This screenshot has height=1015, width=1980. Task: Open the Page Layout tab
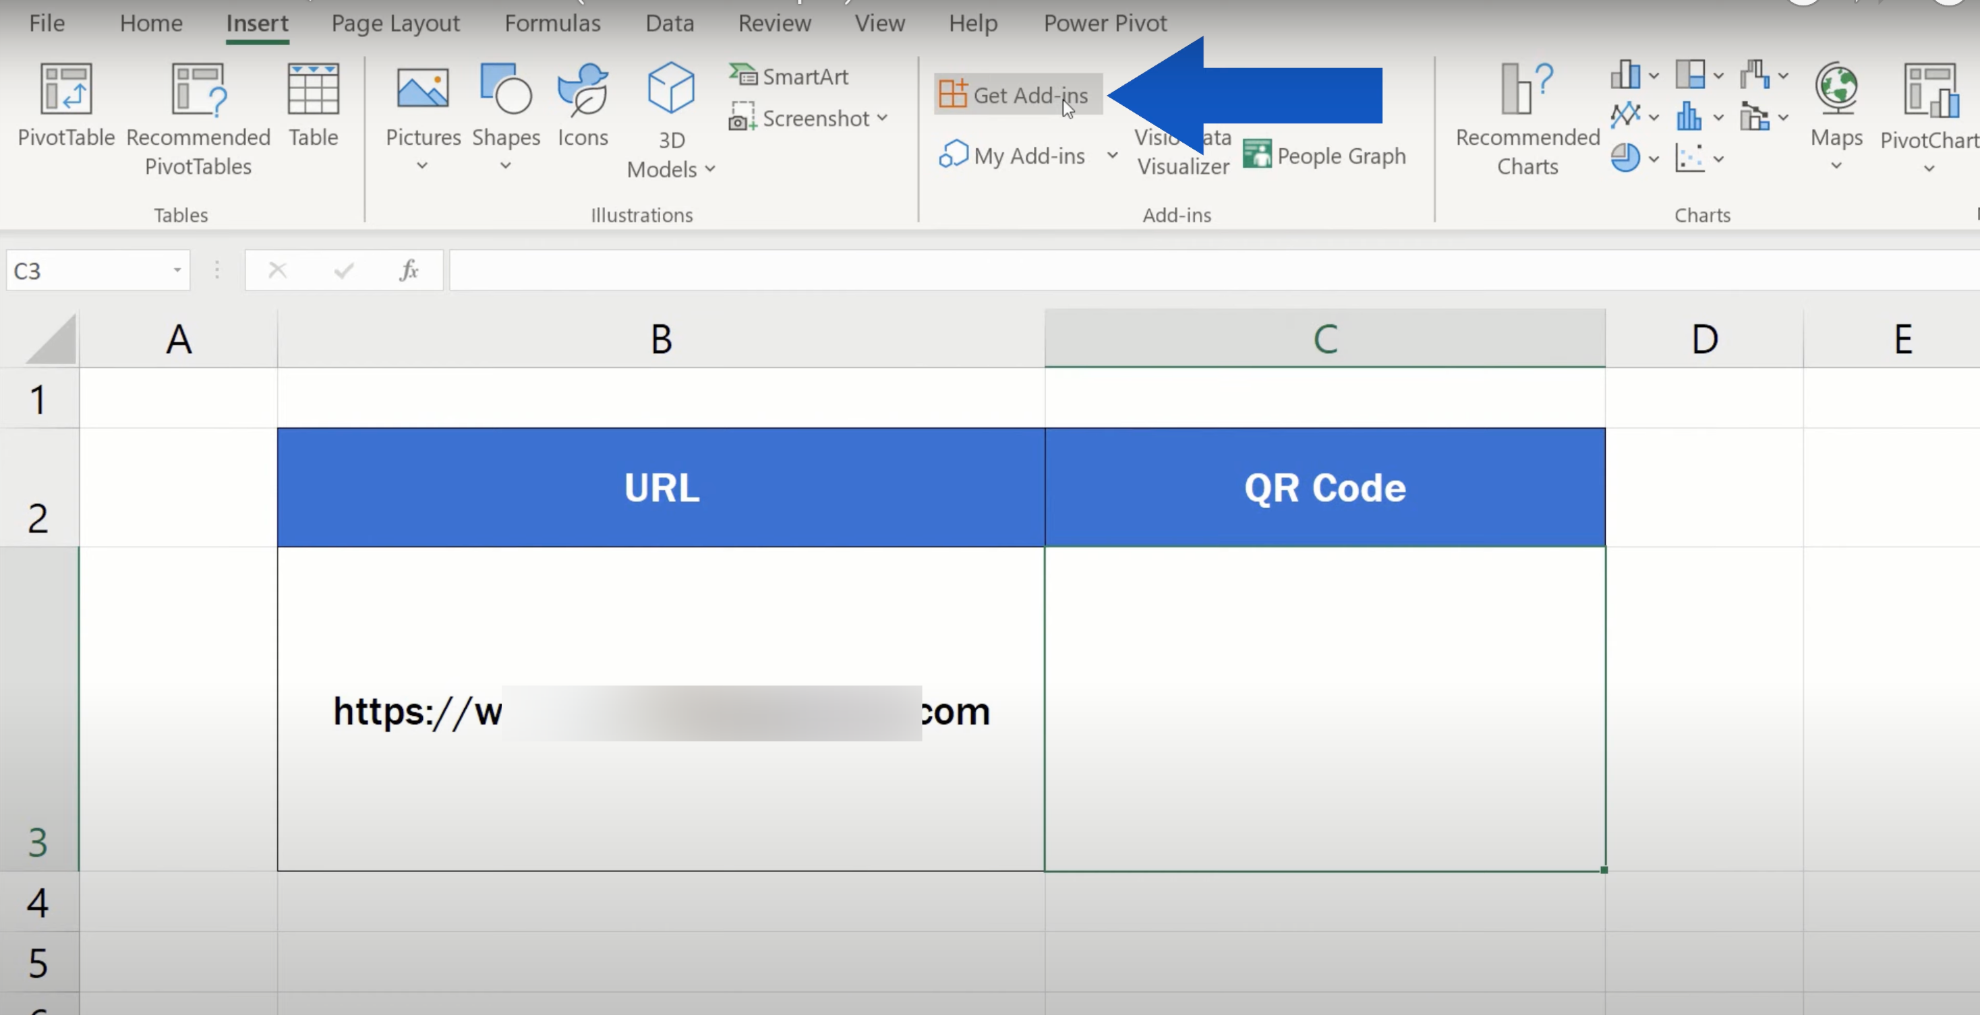coord(395,23)
